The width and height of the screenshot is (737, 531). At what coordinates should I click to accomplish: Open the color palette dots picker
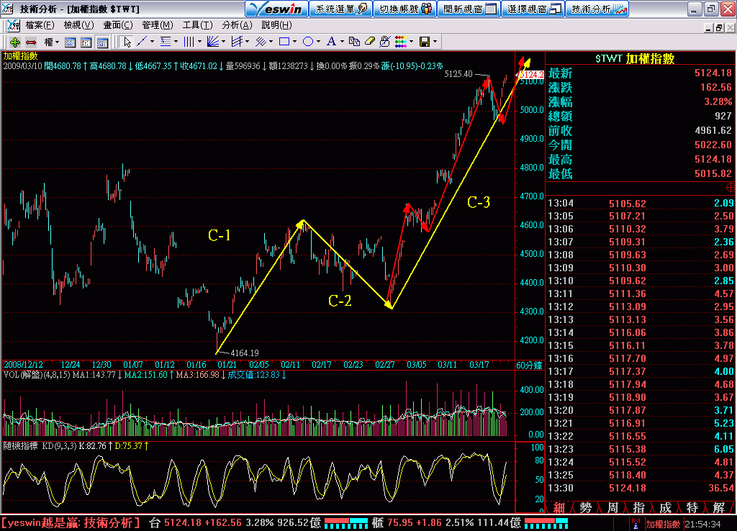coord(401,42)
